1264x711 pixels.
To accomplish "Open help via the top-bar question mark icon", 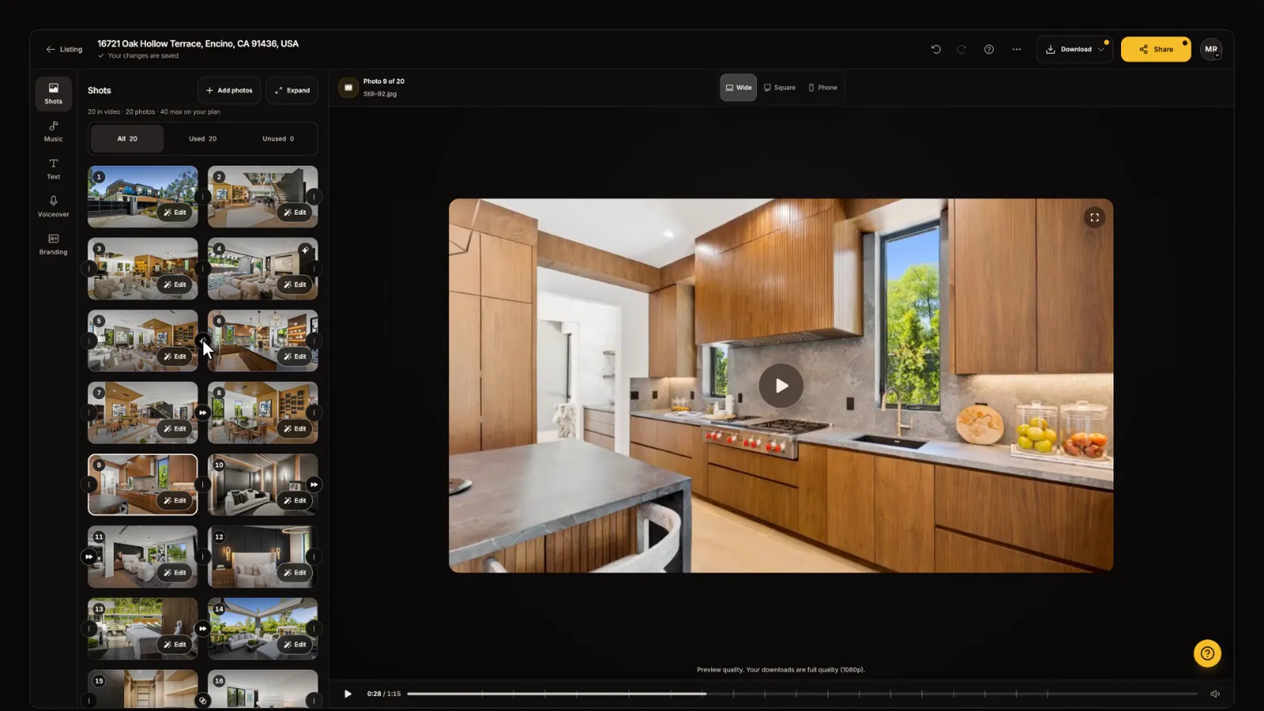I will click(988, 49).
